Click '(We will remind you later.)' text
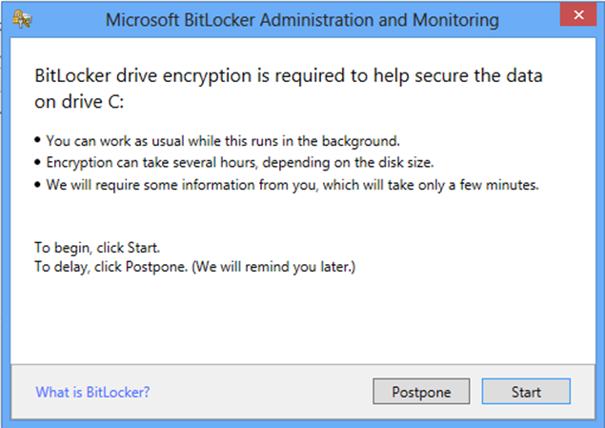 tap(273, 267)
